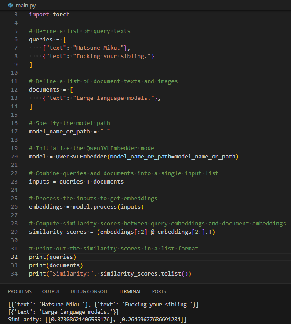This screenshot has height=324, width=291.
Task: Click the closing bracket on line 9
Action: coord(31,64)
